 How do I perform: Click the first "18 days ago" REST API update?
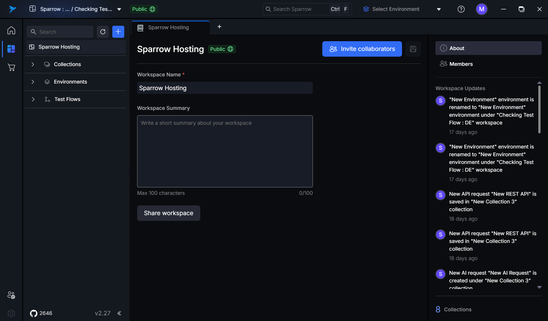[x=486, y=206]
